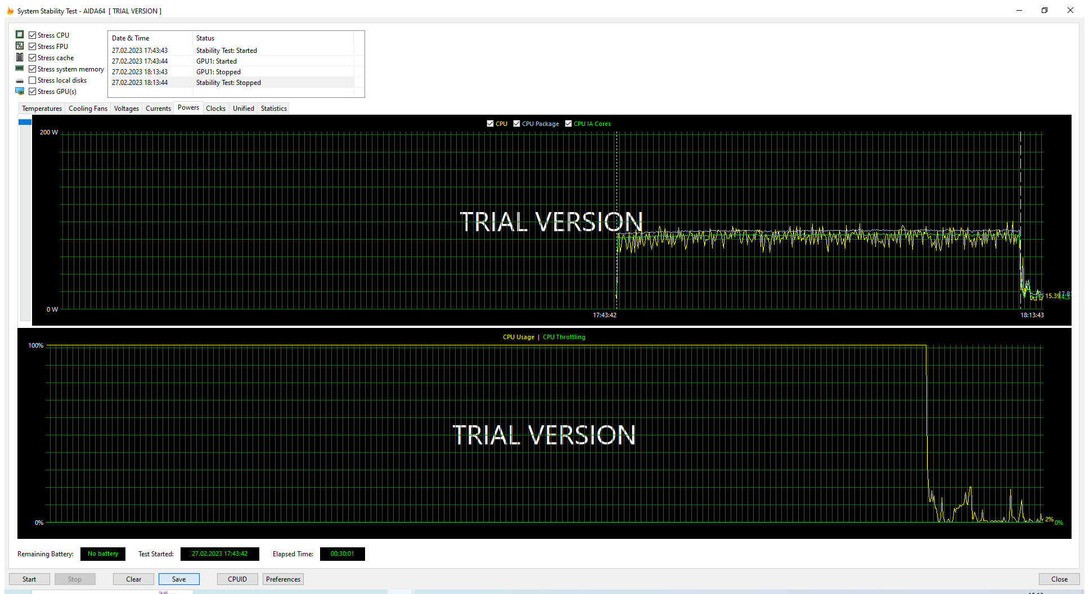
Task: Click the vertical graph scale slider thumb
Action: 25,122
